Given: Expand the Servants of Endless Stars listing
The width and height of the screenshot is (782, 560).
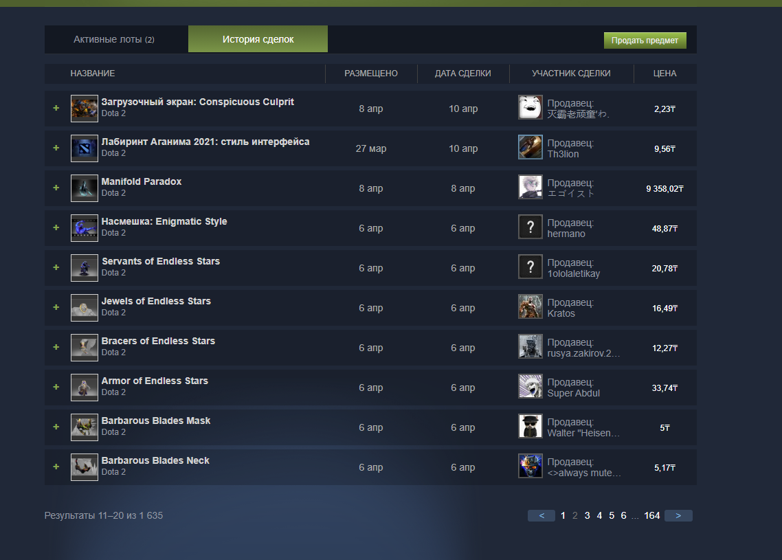Looking at the screenshot, I should 56,267.
